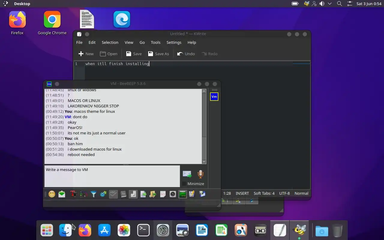This screenshot has width=384, height=240.
Task: Click the Write a message to VM field
Action: point(112,176)
